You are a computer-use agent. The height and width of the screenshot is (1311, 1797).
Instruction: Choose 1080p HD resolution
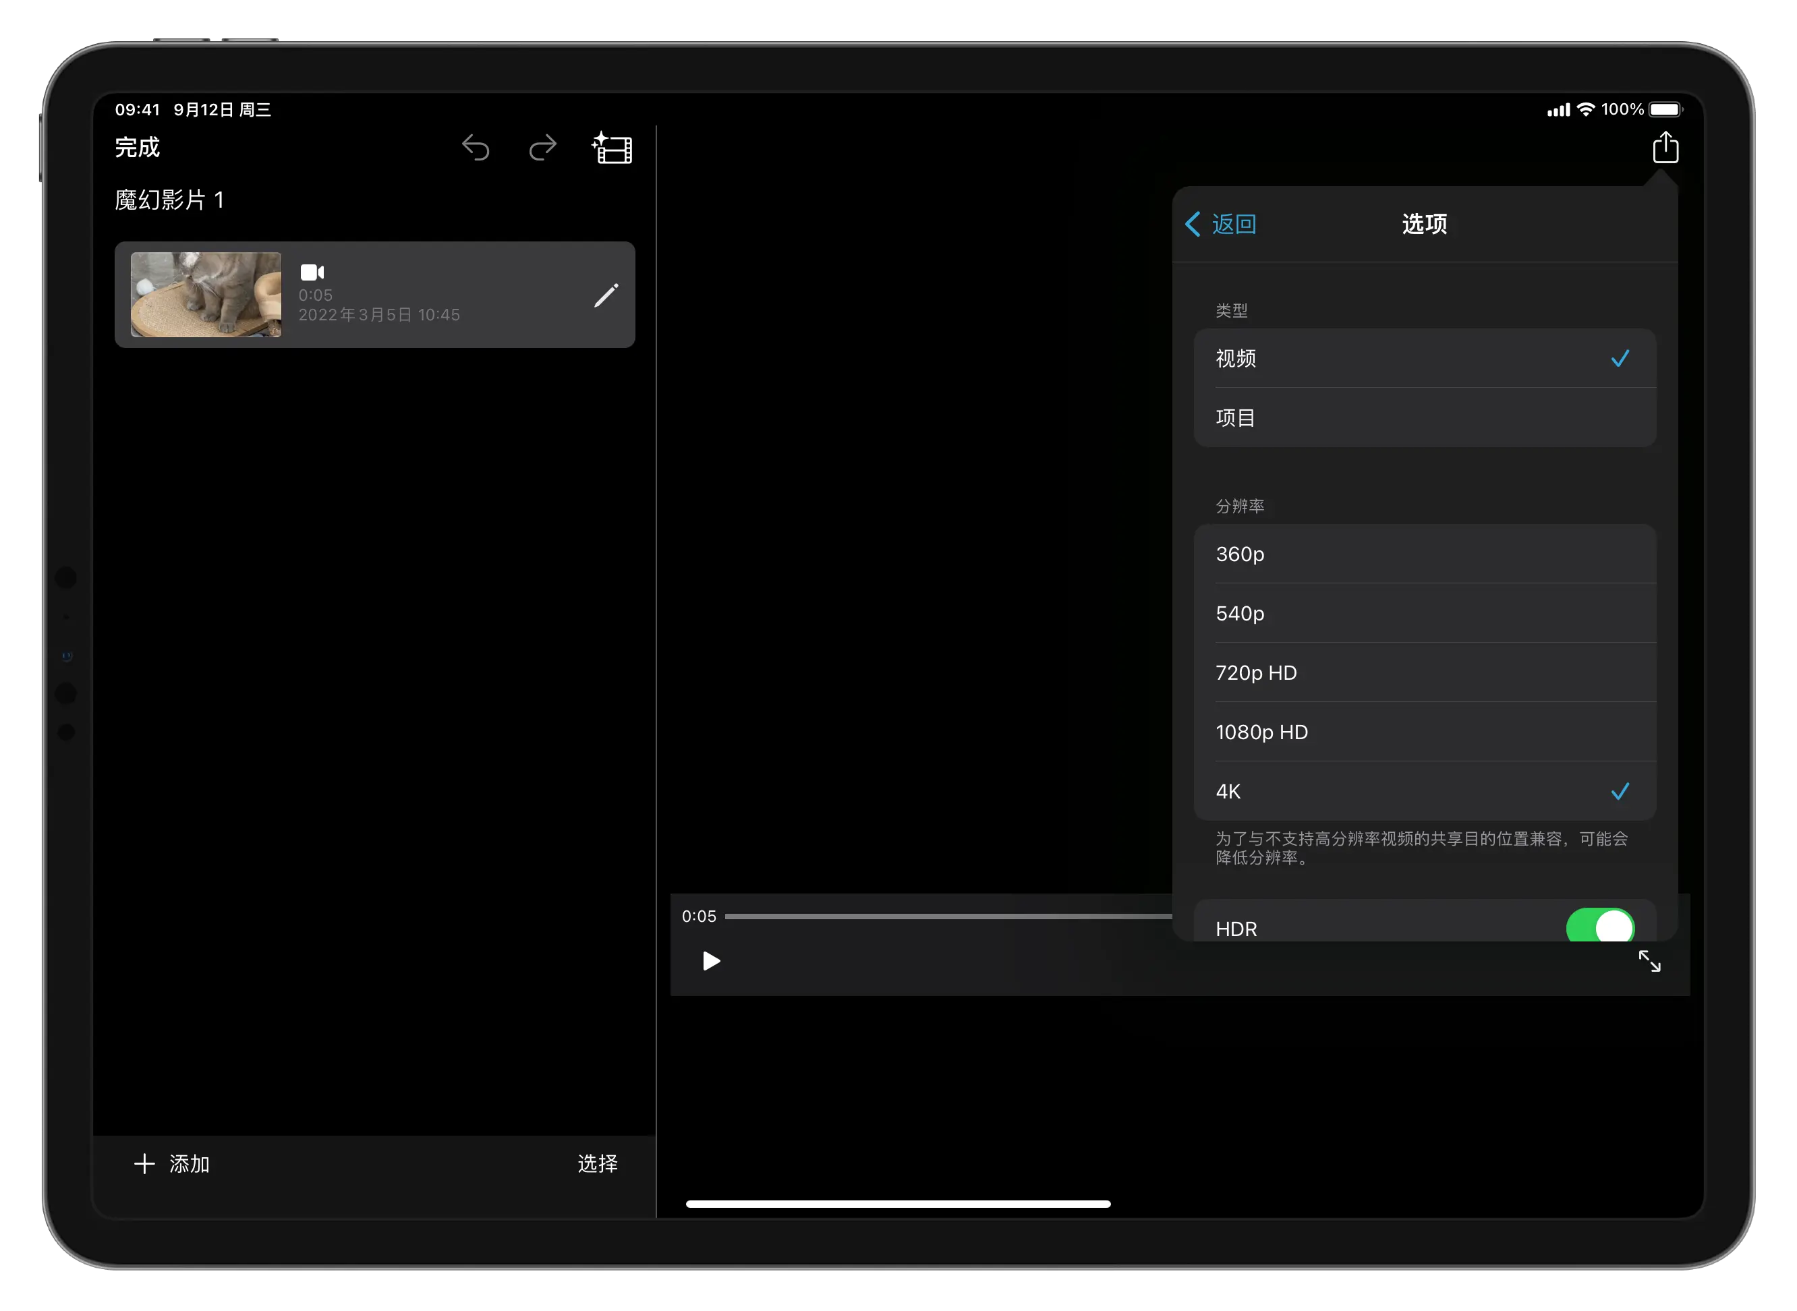1425,732
